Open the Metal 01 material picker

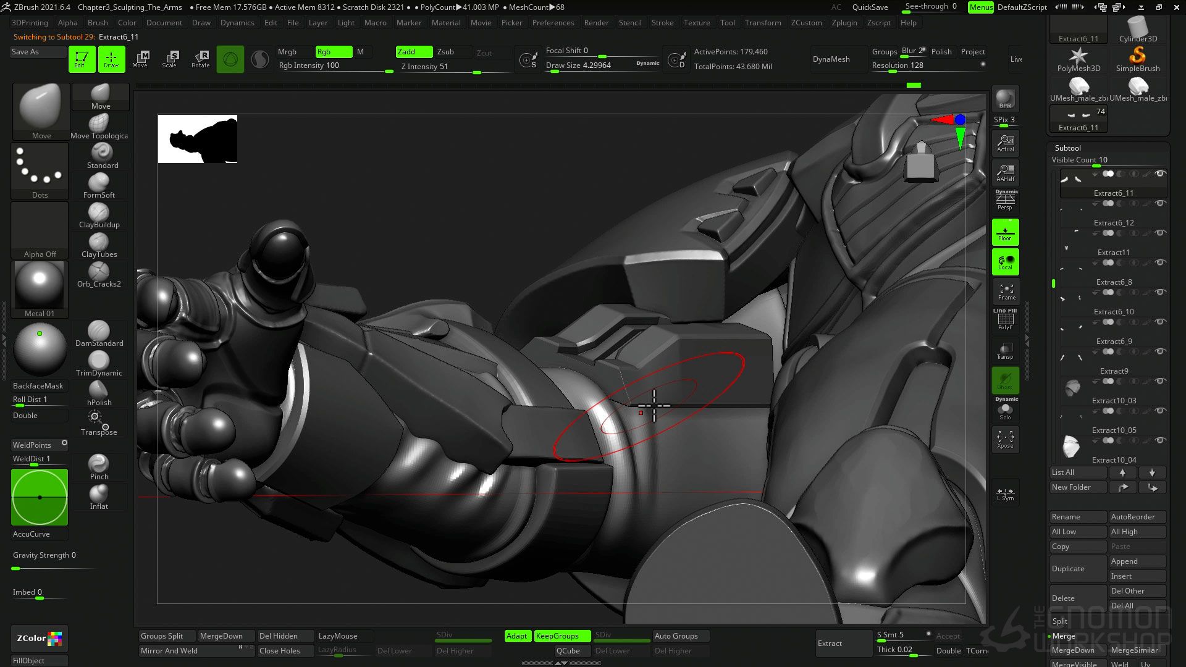(x=40, y=287)
